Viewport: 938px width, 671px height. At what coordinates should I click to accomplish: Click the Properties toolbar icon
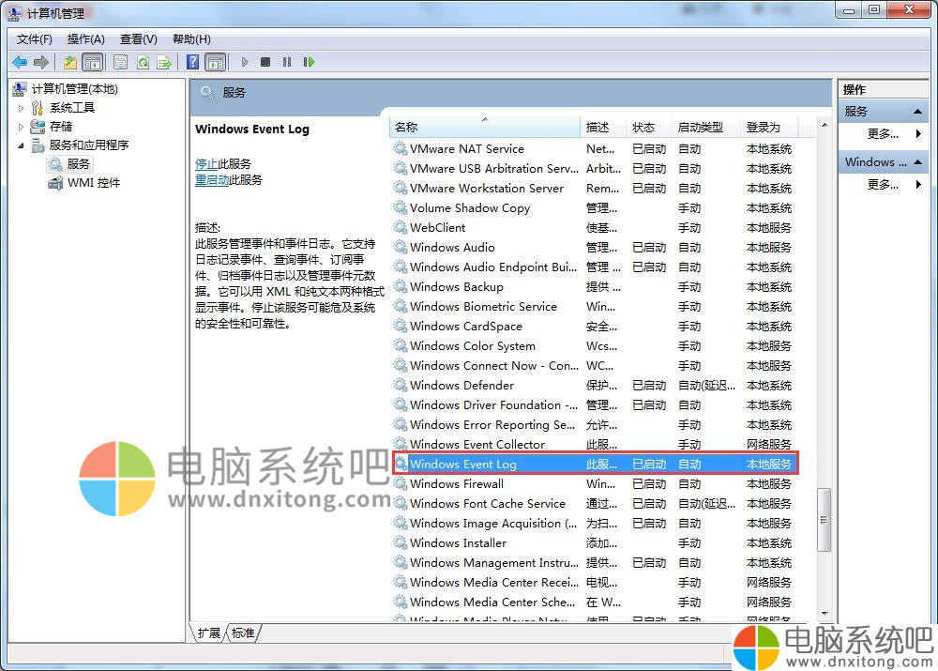point(120,62)
